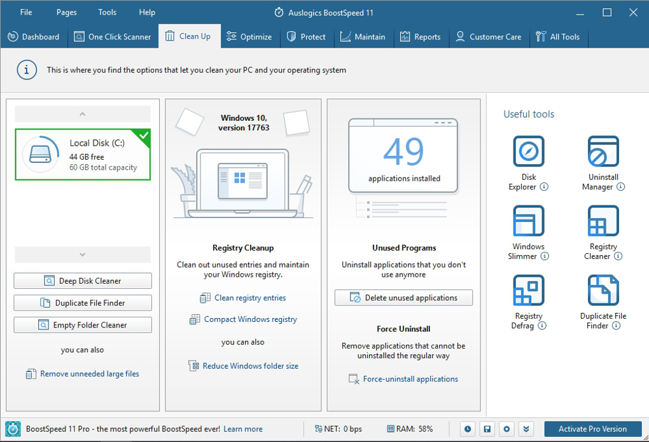Show info for Uninstall Manager
This screenshot has width=649, height=442.
pyautogui.click(x=621, y=186)
